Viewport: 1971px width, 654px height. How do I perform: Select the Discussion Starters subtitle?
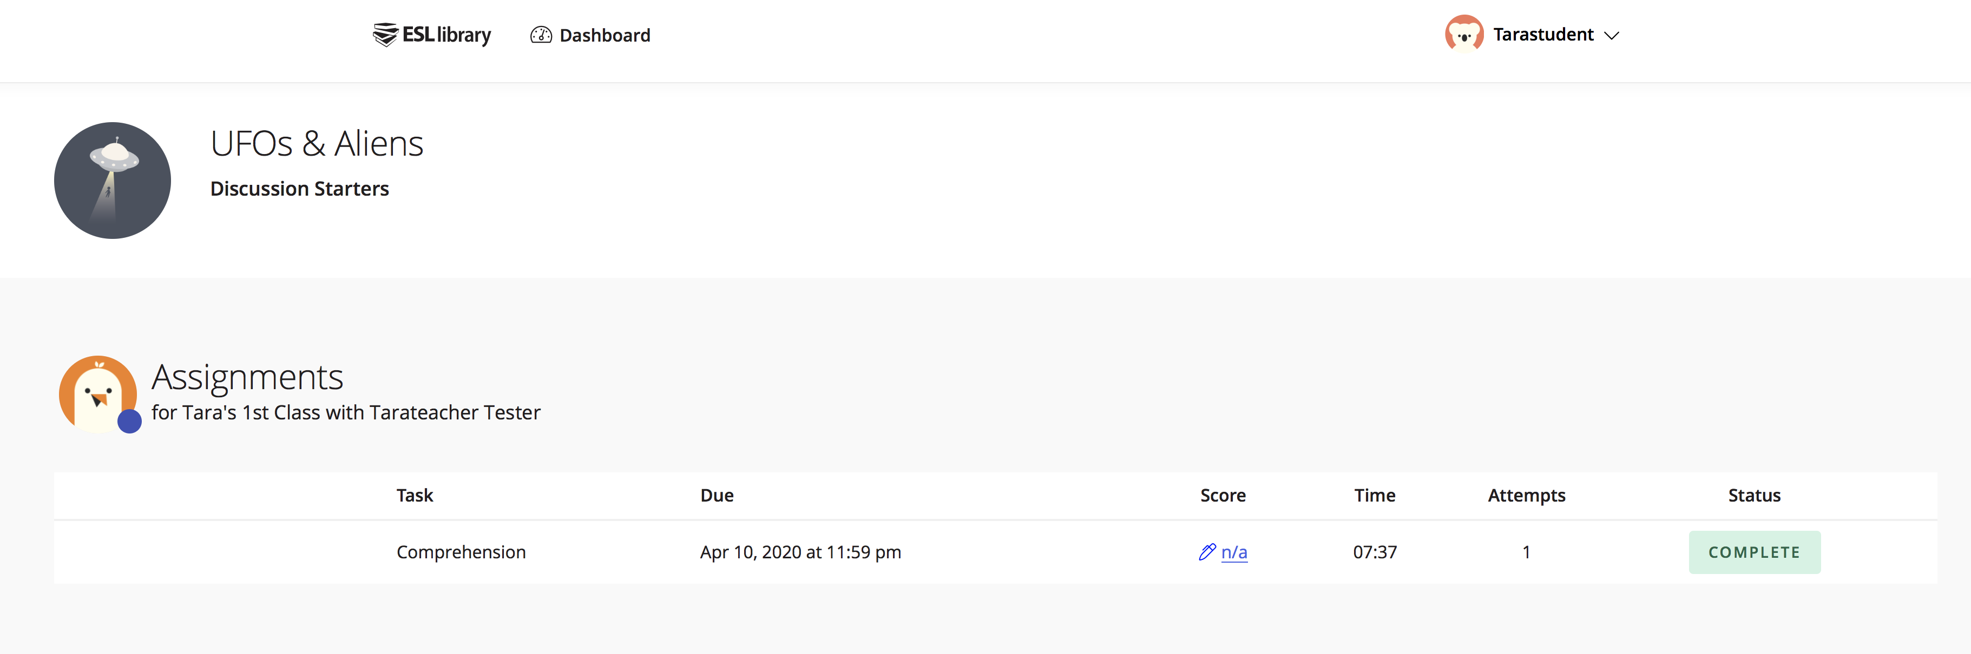point(299,189)
